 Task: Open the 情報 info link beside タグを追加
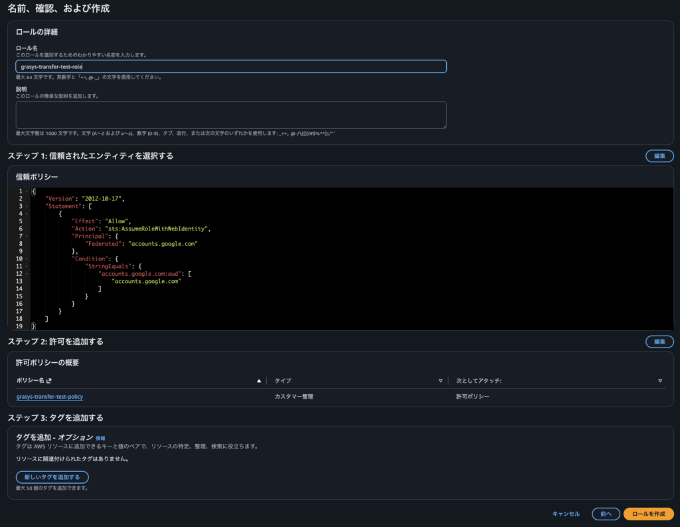100,439
